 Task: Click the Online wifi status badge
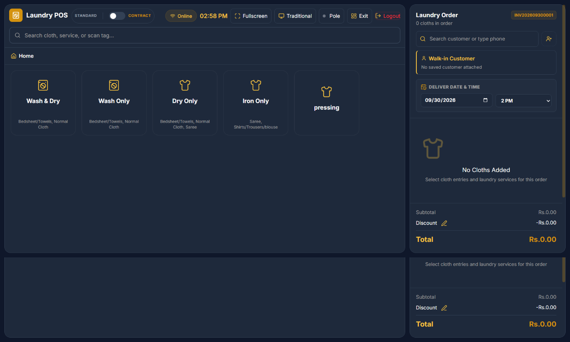[x=181, y=16]
